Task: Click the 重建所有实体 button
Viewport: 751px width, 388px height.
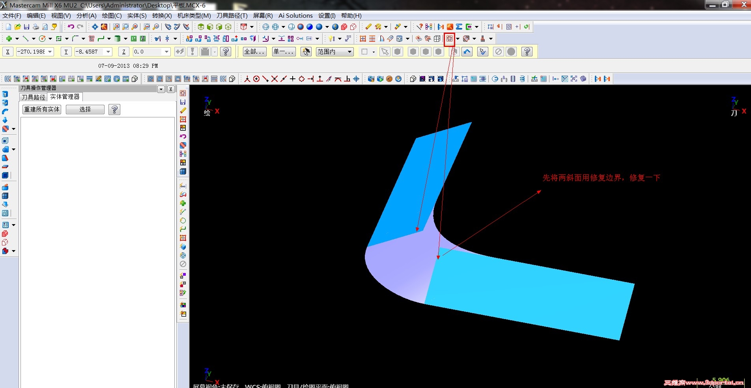Action: point(42,110)
